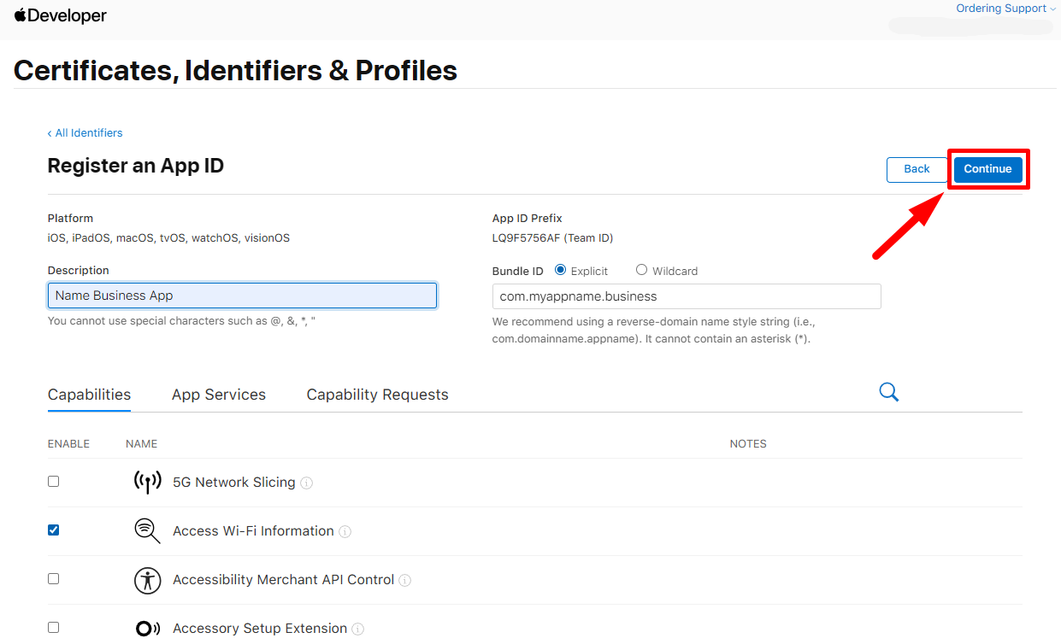Click the Accessory Setup Extension label
The image size is (1061, 644).
(260, 629)
